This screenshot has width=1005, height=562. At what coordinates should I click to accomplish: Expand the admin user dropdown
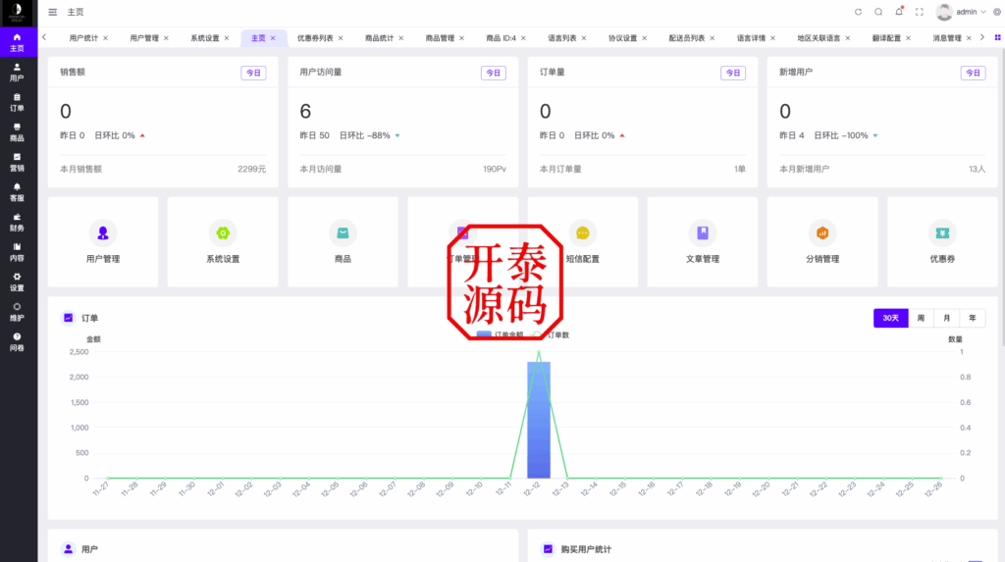pos(961,12)
